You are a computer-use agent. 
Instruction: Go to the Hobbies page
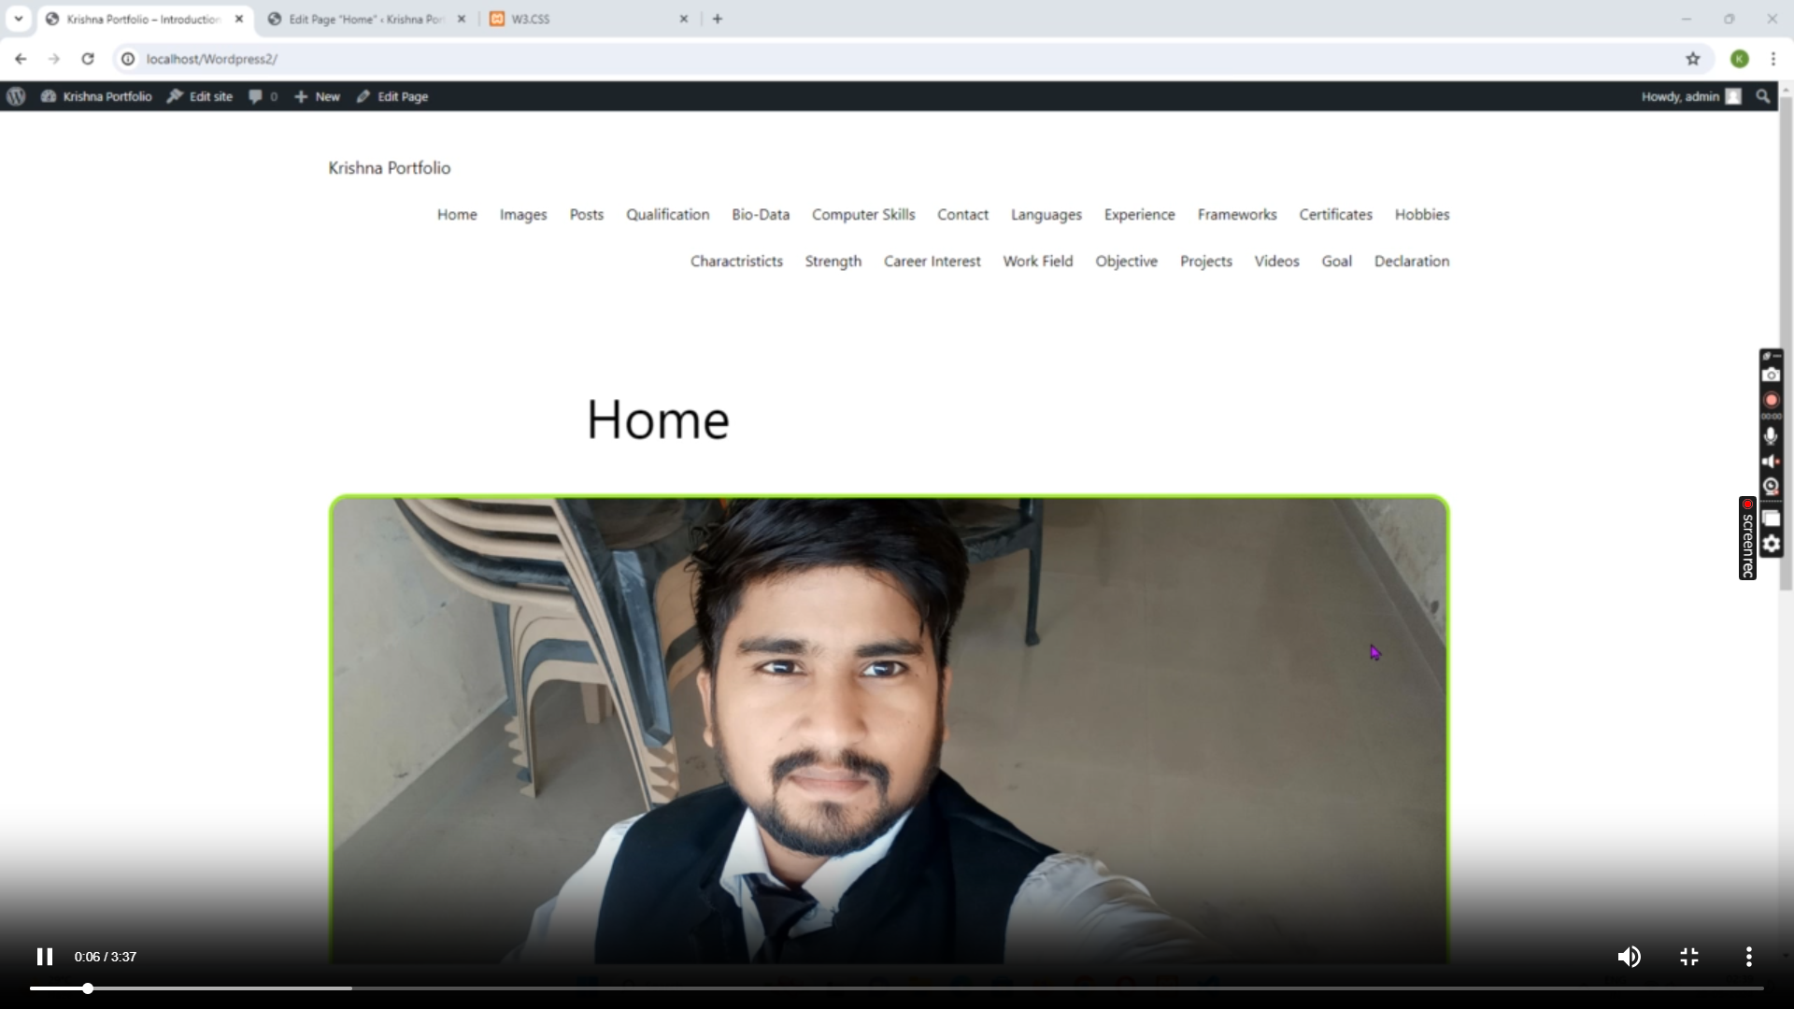click(x=1422, y=214)
